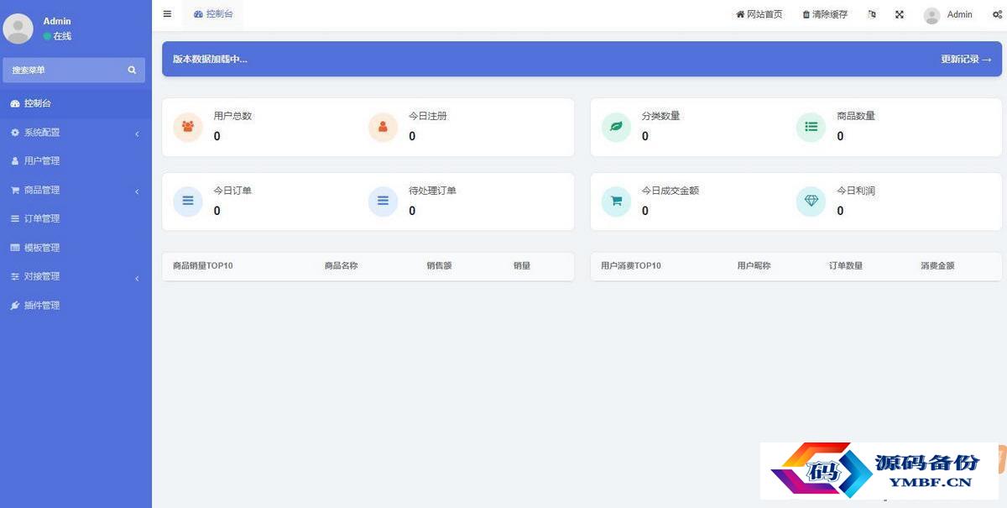This screenshot has width=1007, height=508.
Task: Open the Admin user menu in top bar
Action: [948, 14]
